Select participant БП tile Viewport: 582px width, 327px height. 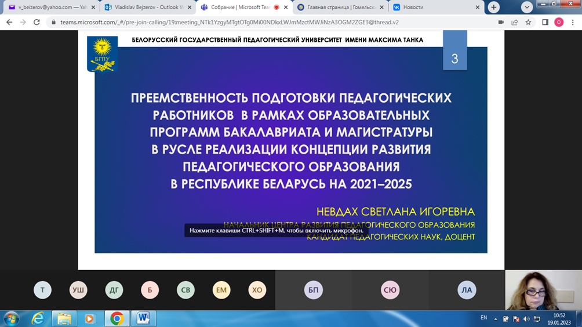tap(314, 290)
